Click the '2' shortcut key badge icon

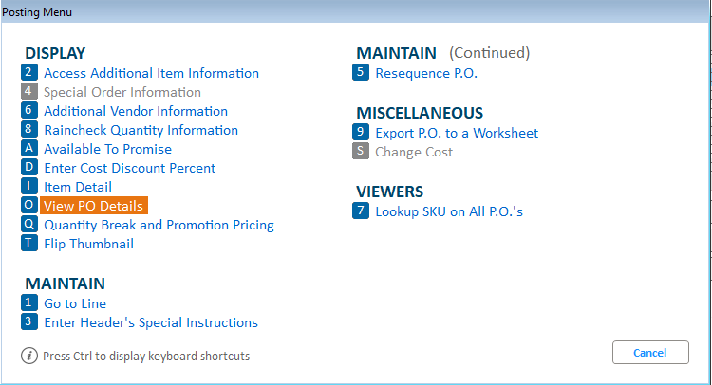[x=28, y=73]
